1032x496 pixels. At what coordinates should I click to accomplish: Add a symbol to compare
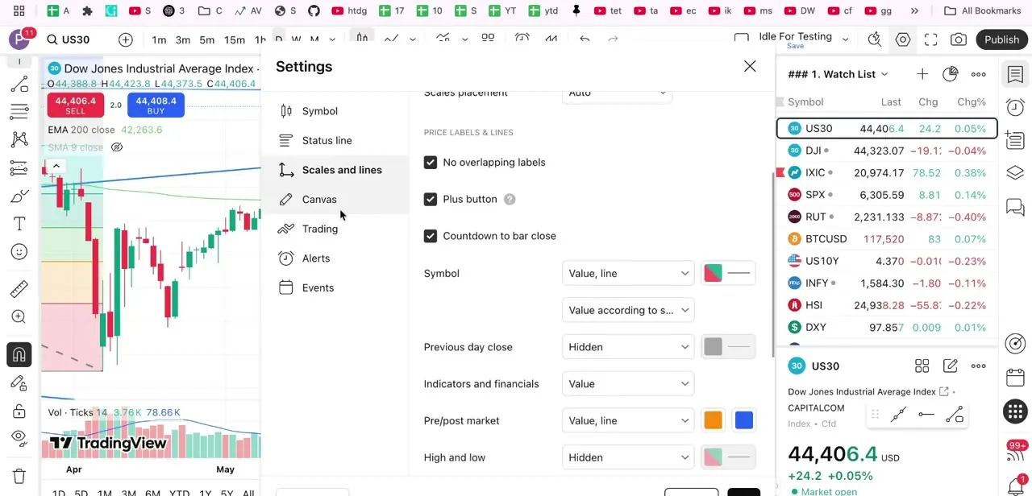pos(126,40)
